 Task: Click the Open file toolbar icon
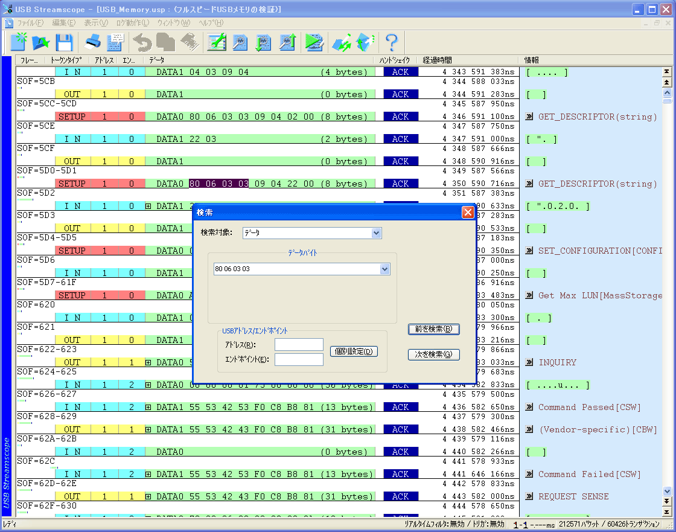click(41, 42)
